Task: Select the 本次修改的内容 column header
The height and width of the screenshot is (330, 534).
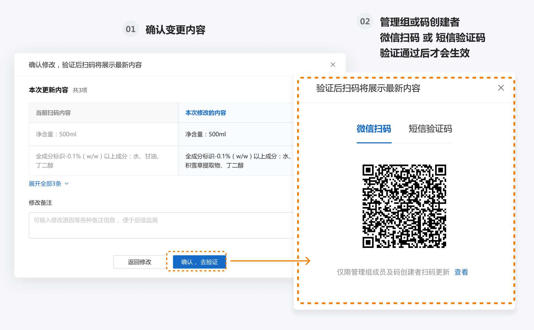Action: point(206,113)
